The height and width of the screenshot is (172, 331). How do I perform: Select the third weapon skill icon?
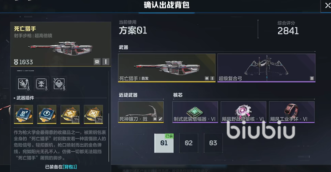coord(59,84)
